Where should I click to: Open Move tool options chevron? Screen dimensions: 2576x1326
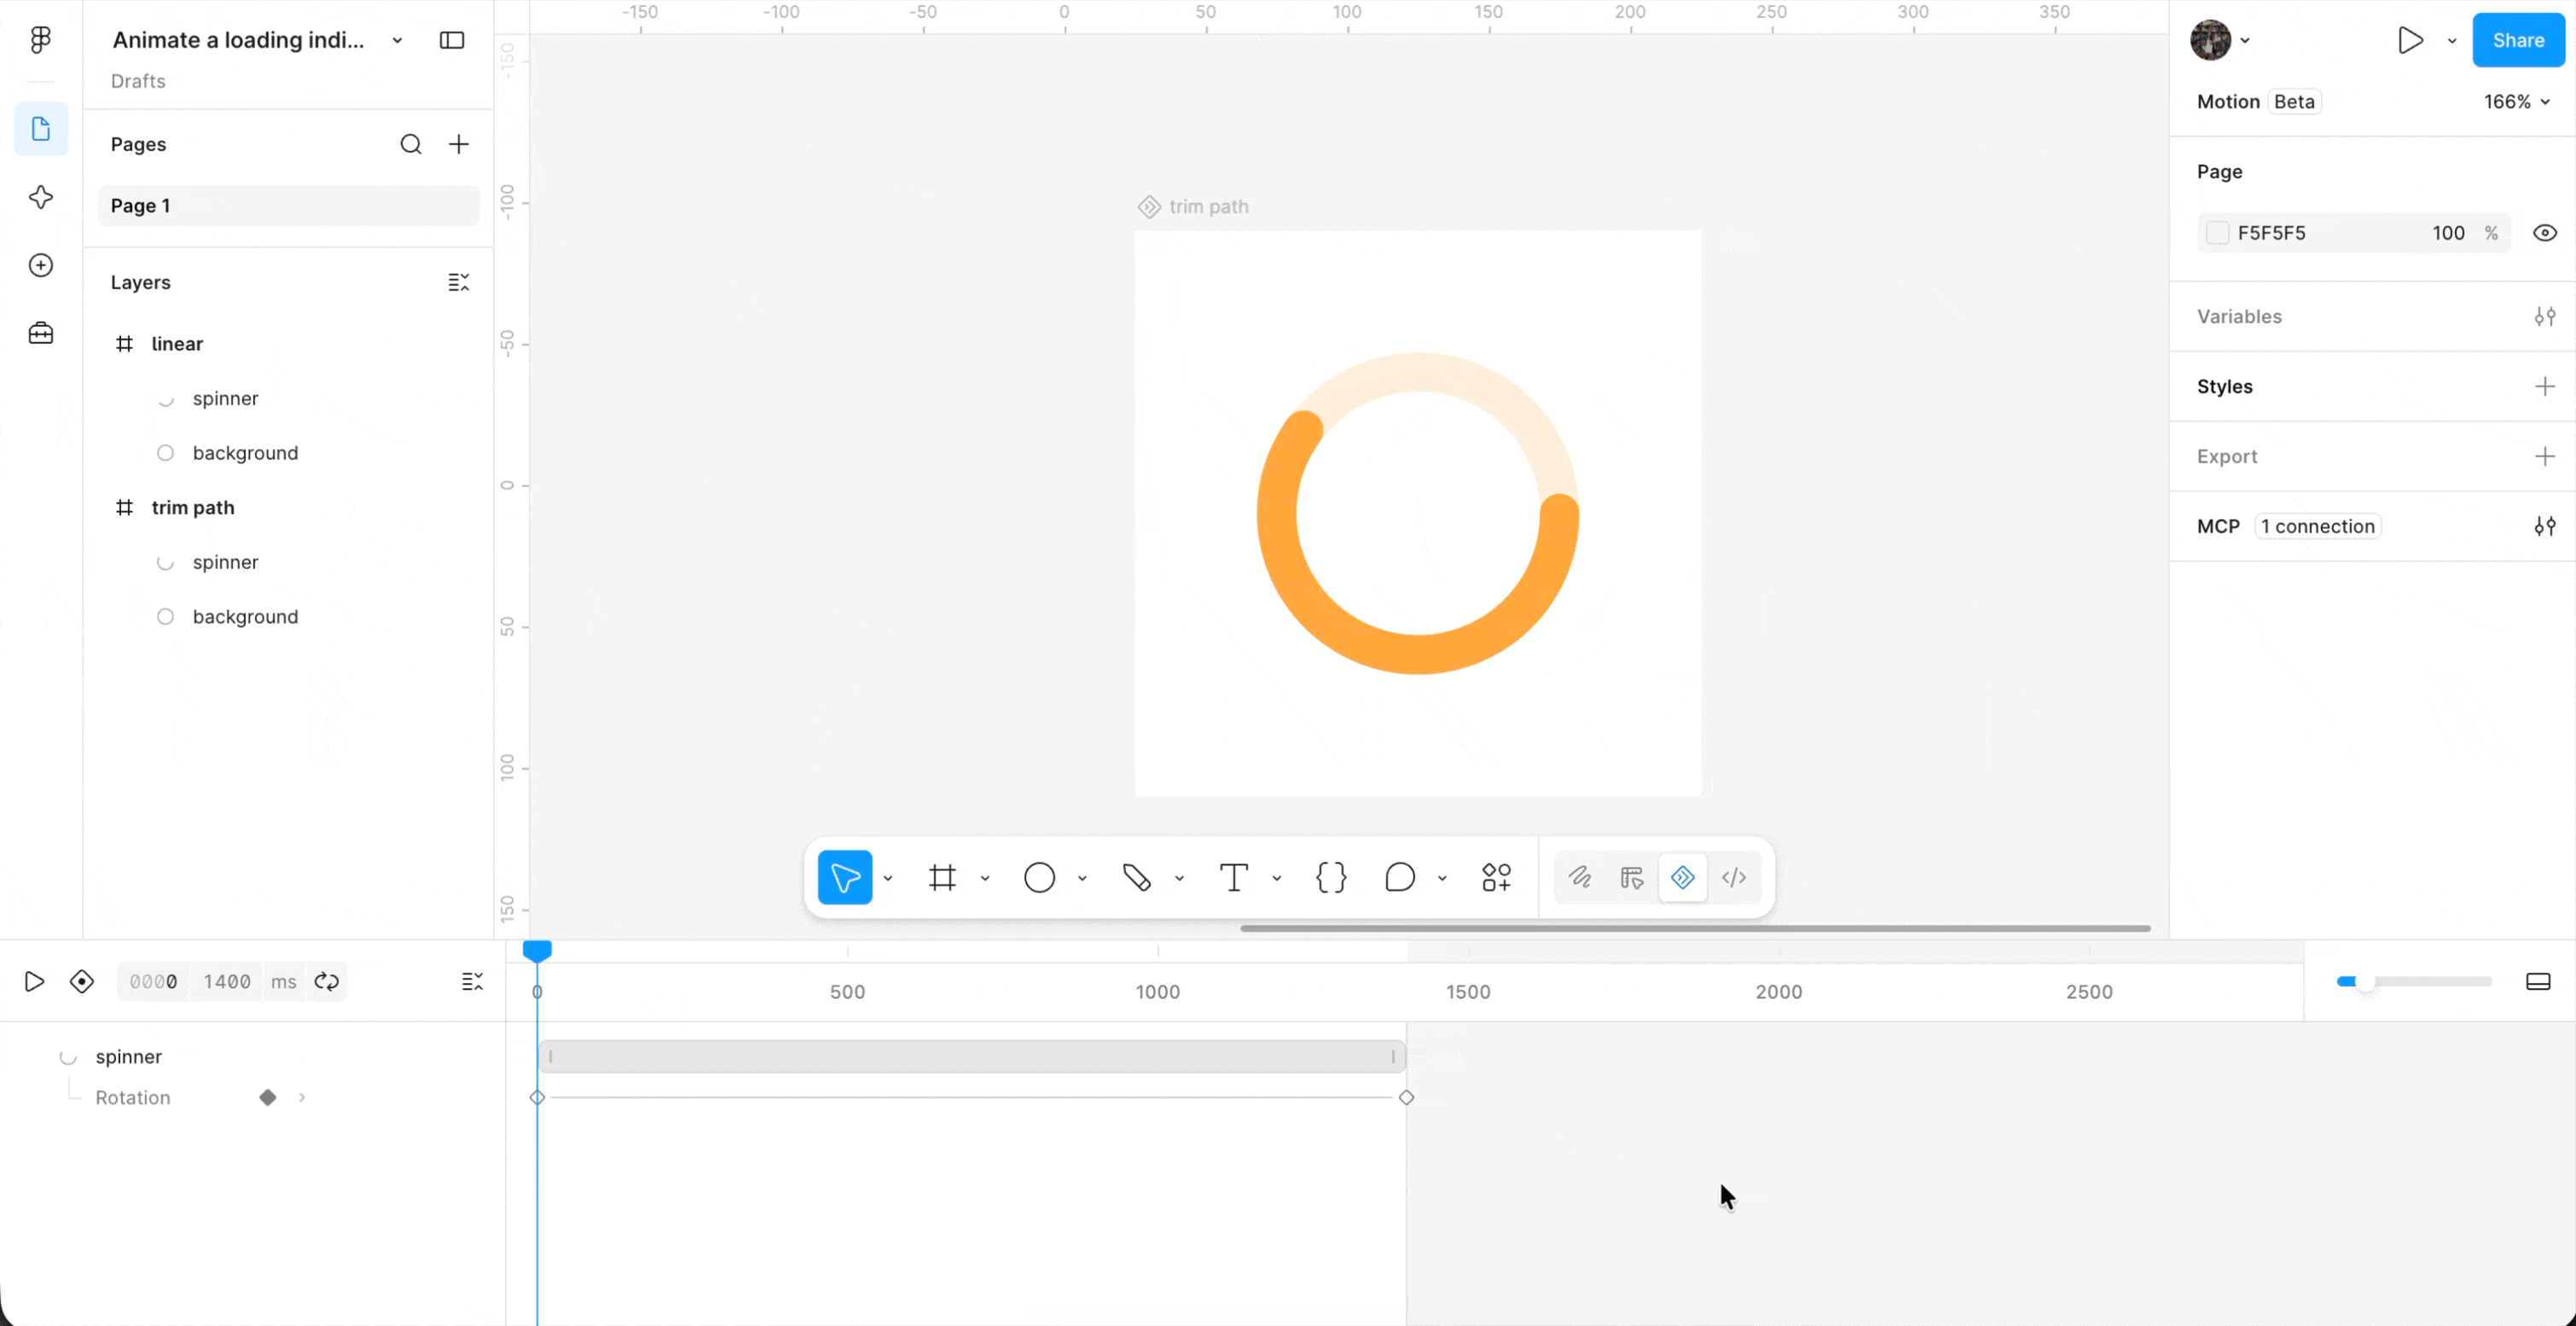(x=888, y=879)
